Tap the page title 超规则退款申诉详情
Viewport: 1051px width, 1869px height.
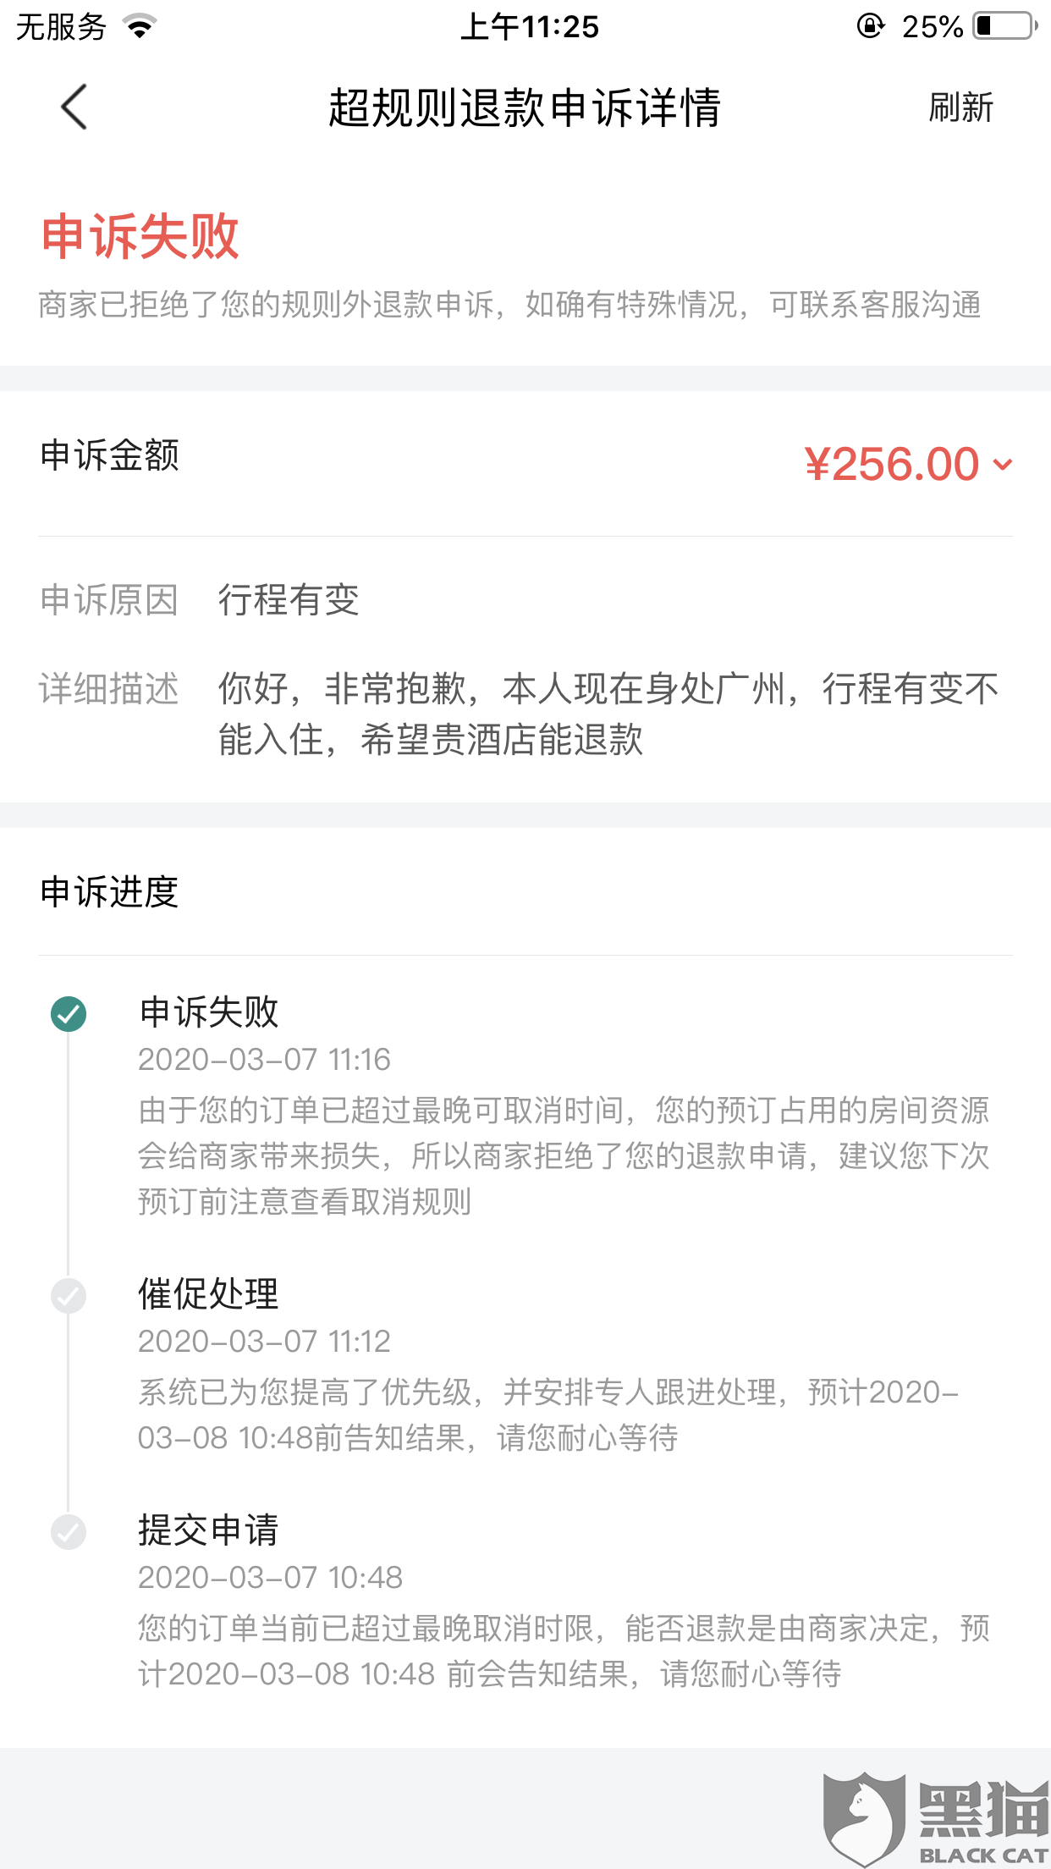(x=525, y=108)
